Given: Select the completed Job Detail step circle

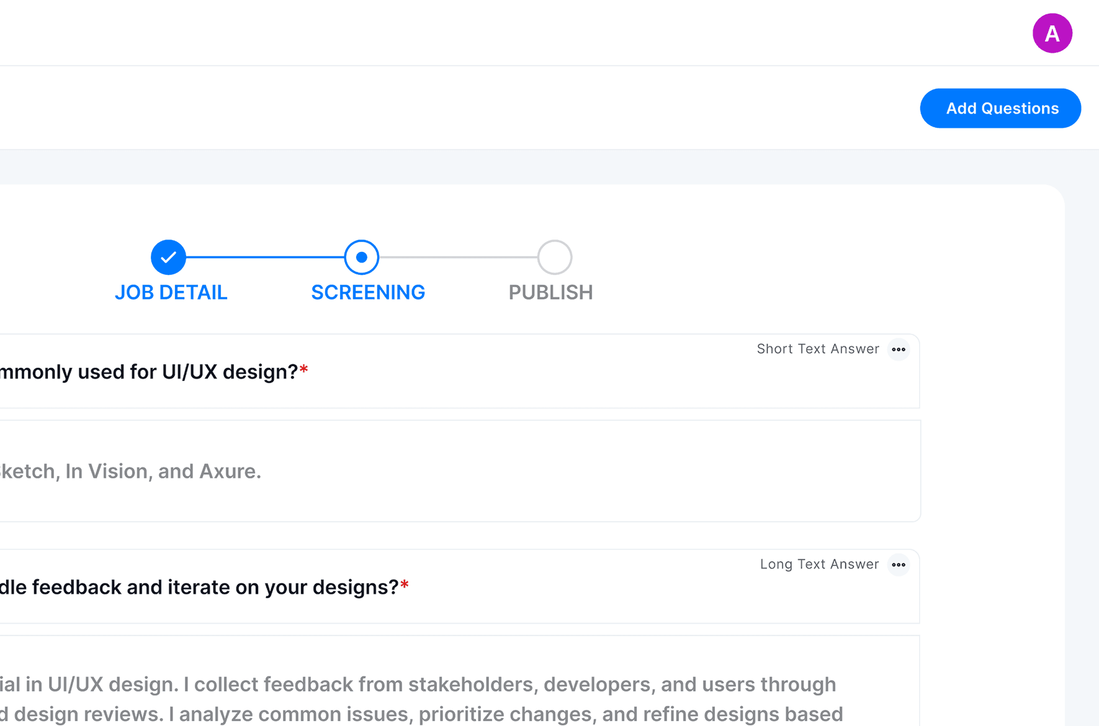Looking at the screenshot, I should [x=168, y=257].
